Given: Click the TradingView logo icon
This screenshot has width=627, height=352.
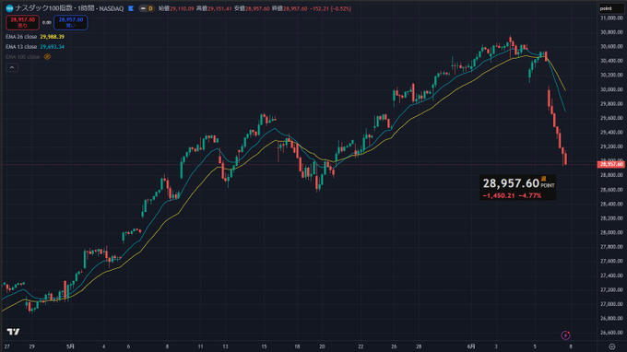Looking at the screenshot, I should (13, 332).
